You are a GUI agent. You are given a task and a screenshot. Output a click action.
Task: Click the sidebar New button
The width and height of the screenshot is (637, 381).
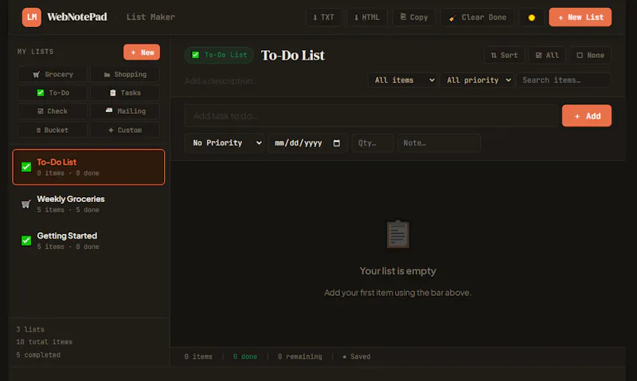142,52
